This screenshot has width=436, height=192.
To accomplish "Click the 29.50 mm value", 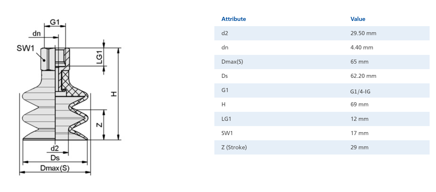I will click(x=363, y=33).
